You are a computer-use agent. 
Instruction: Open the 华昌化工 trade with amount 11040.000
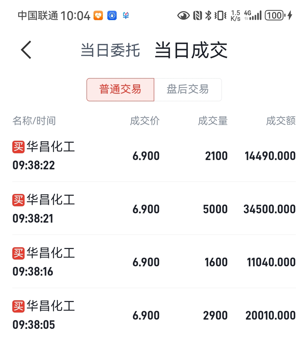point(154,262)
